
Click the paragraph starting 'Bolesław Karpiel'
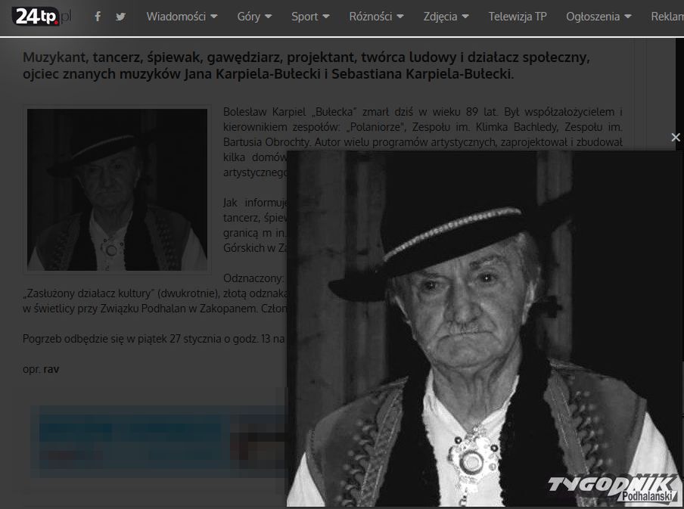tap(422, 142)
